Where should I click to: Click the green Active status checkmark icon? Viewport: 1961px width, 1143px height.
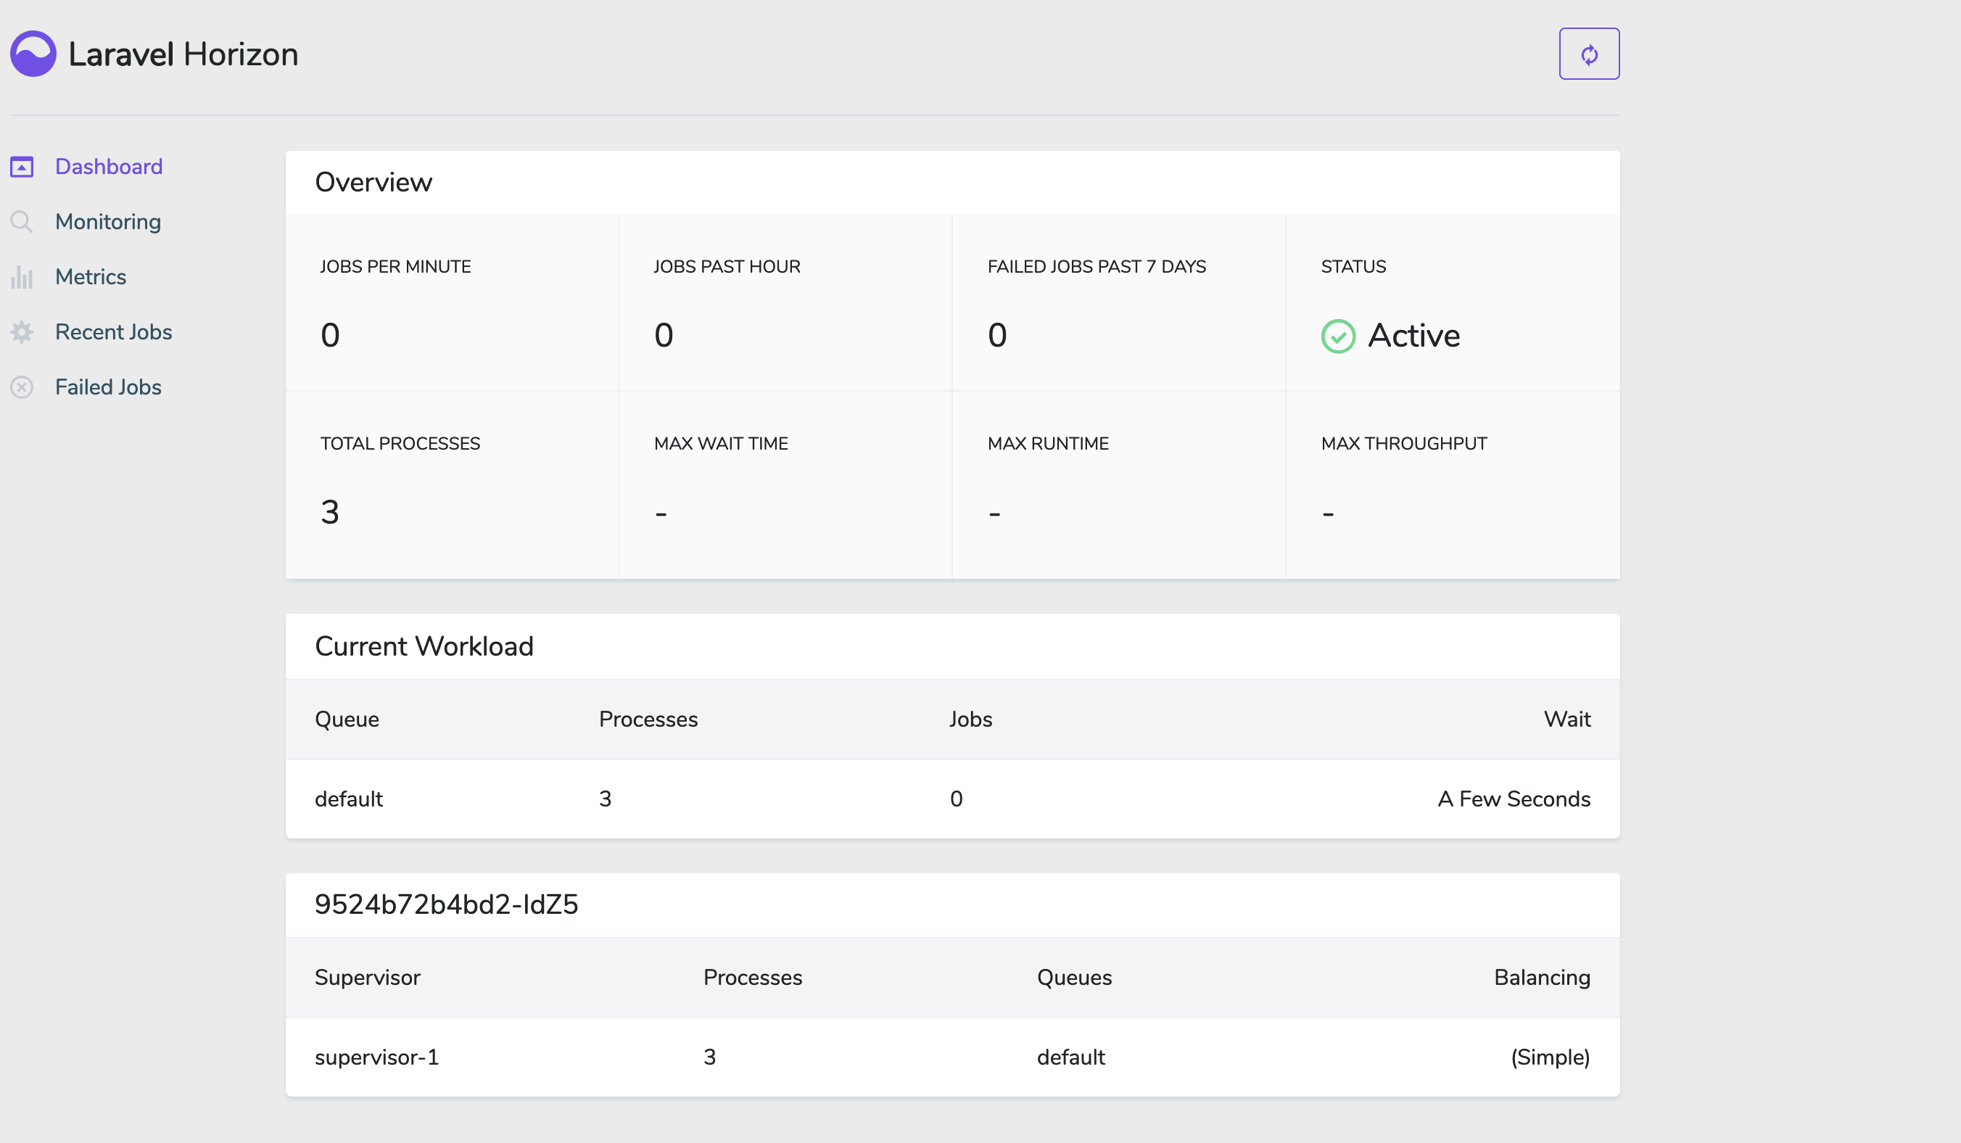point(1338,336)
